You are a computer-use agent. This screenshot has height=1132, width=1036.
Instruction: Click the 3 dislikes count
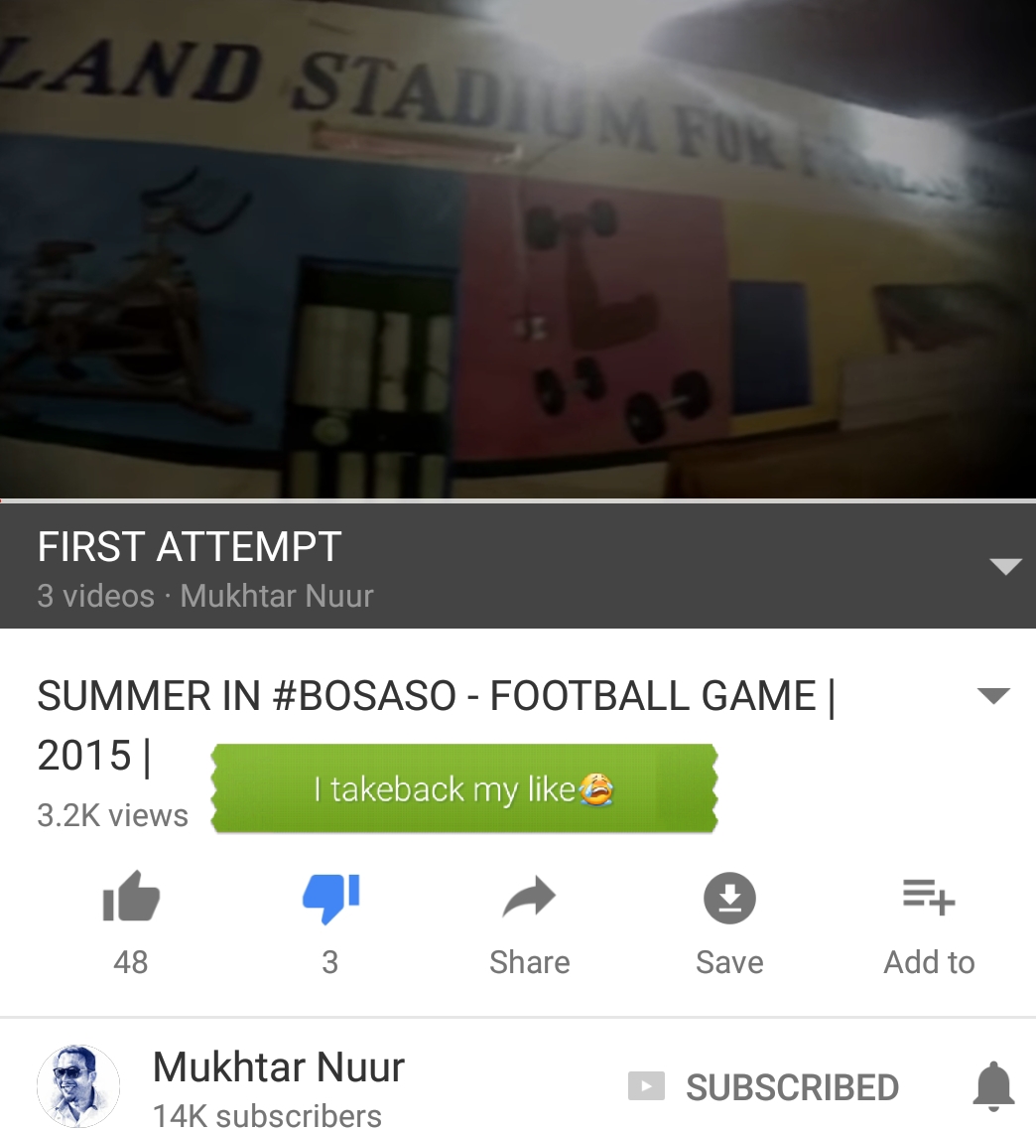click(x=329, y=962)
